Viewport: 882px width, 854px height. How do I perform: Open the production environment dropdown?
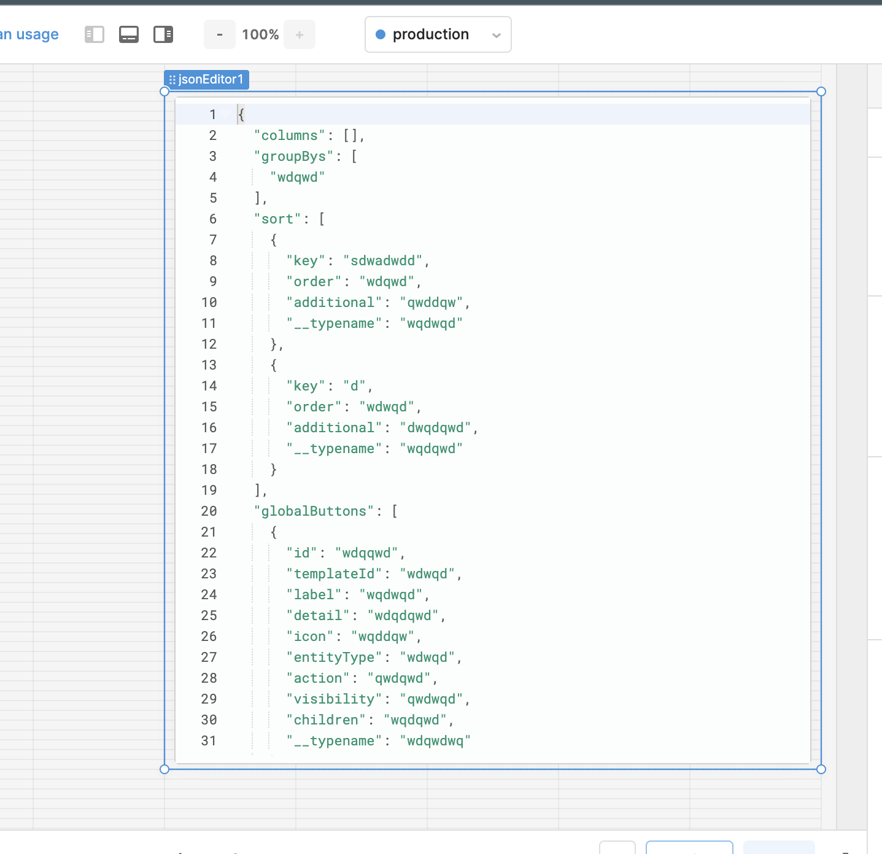[438, 34]
